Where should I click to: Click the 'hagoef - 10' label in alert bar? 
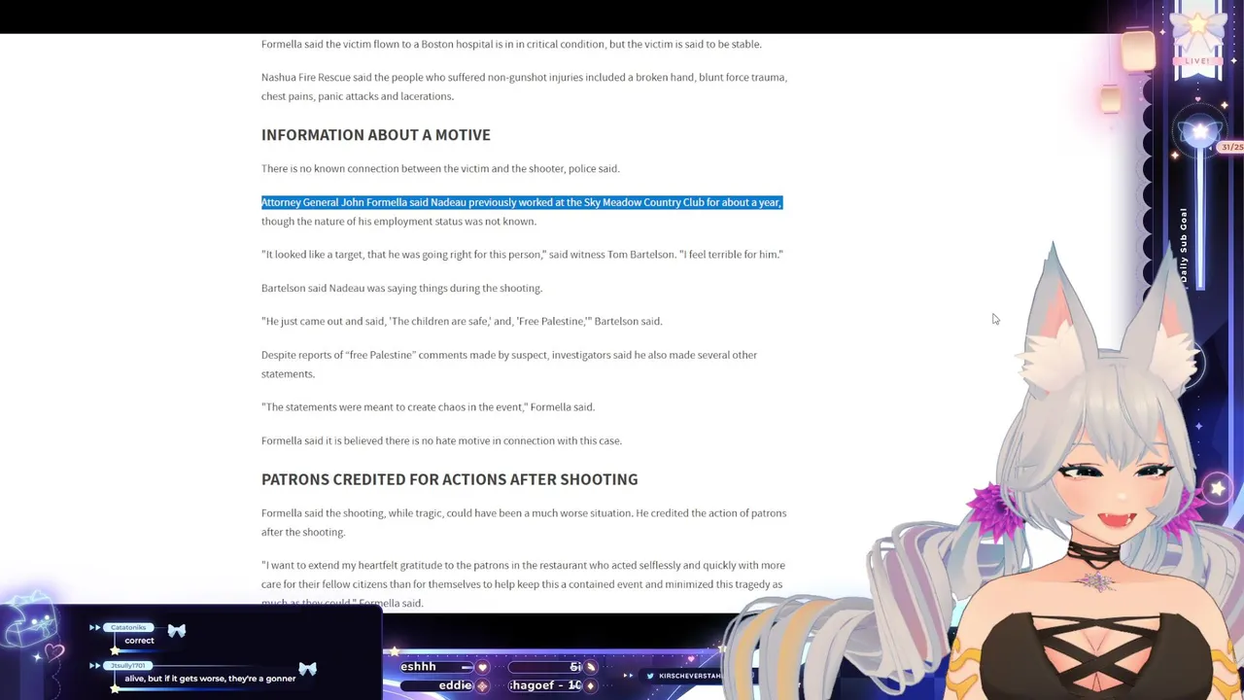[x=545, y=685]
